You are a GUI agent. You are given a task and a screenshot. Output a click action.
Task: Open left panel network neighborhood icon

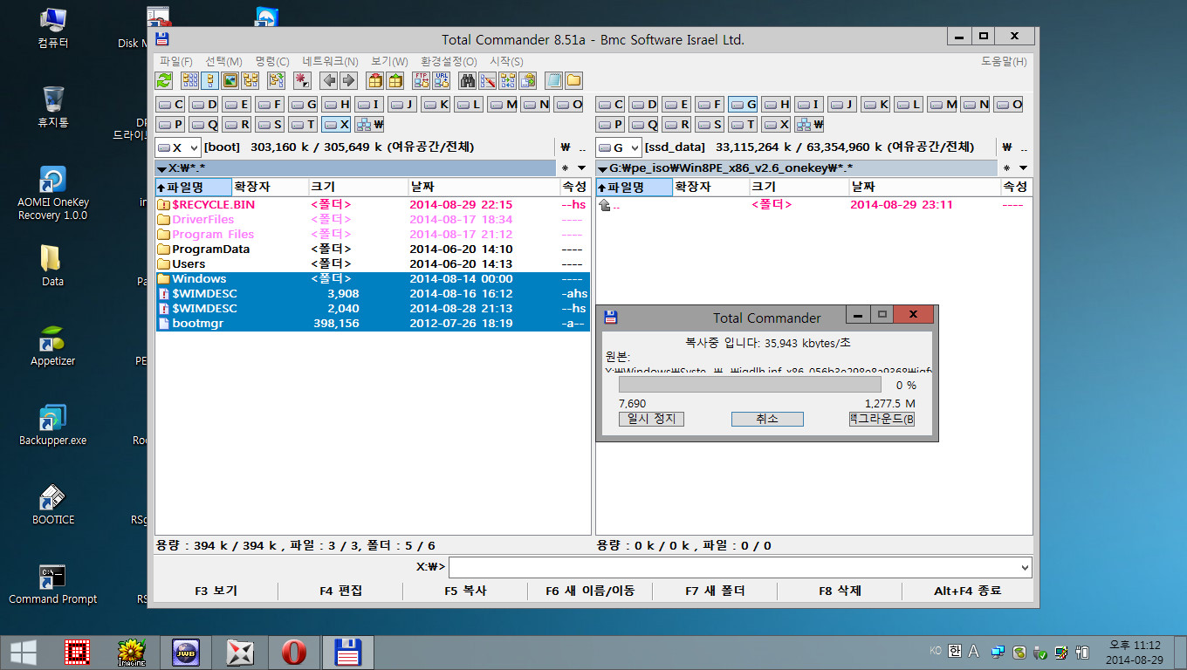(x=370, y=125)
